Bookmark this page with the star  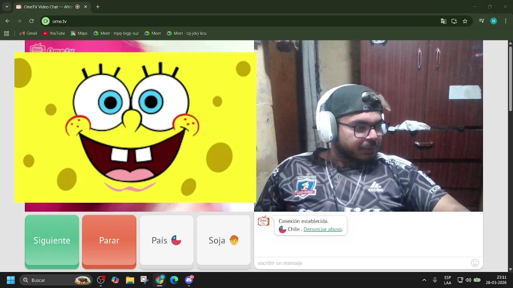coord(465,21)
